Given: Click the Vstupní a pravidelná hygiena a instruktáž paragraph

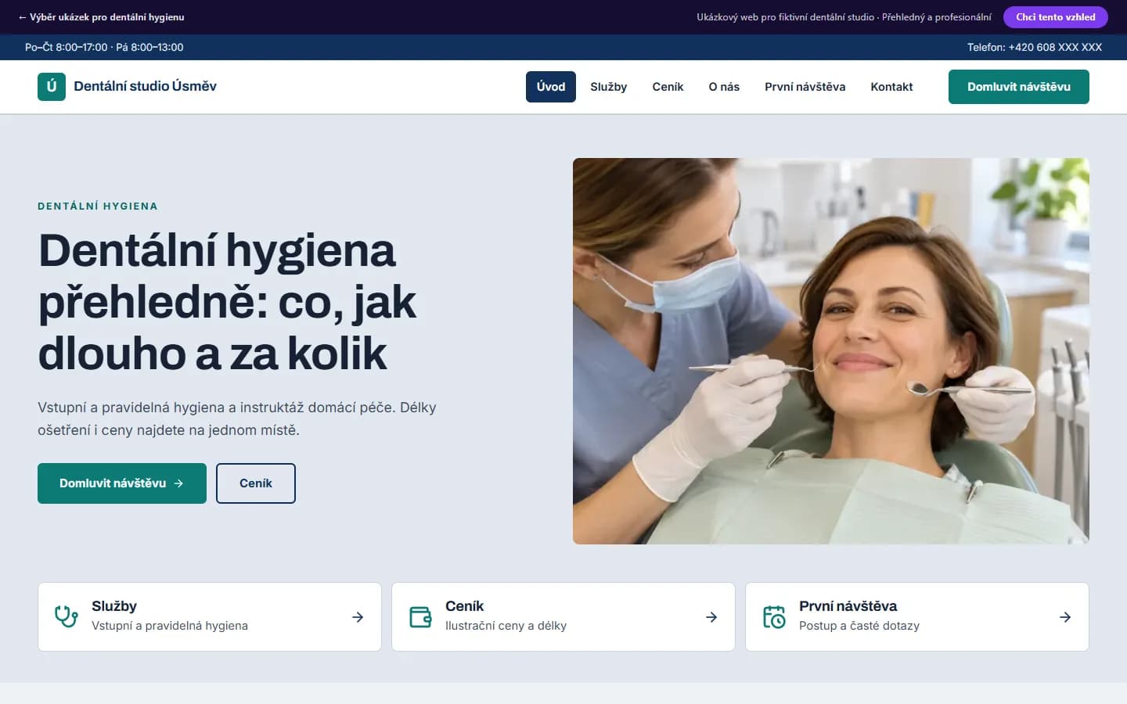Looking at the screenshot, I should pos(237,418).
